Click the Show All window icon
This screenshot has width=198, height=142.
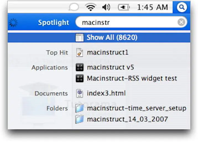[x=79, y=38]
